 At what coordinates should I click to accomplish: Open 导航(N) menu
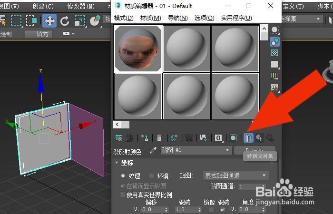coord(178,18)
